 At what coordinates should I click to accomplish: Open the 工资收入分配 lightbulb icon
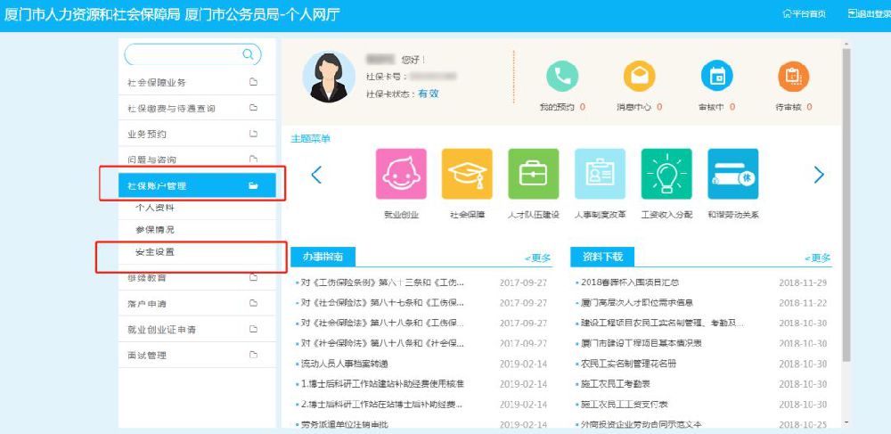[666, 175]
